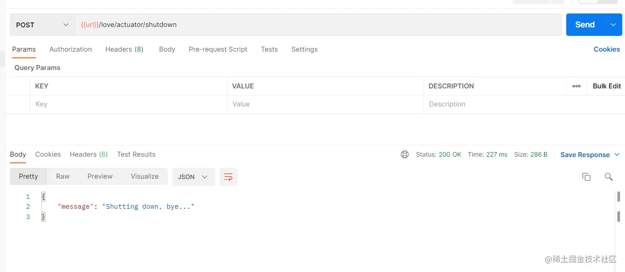Select the response Body tab
Image resolution: width=625 pixels, height=272 pixels.
click(x=18, y=154)
